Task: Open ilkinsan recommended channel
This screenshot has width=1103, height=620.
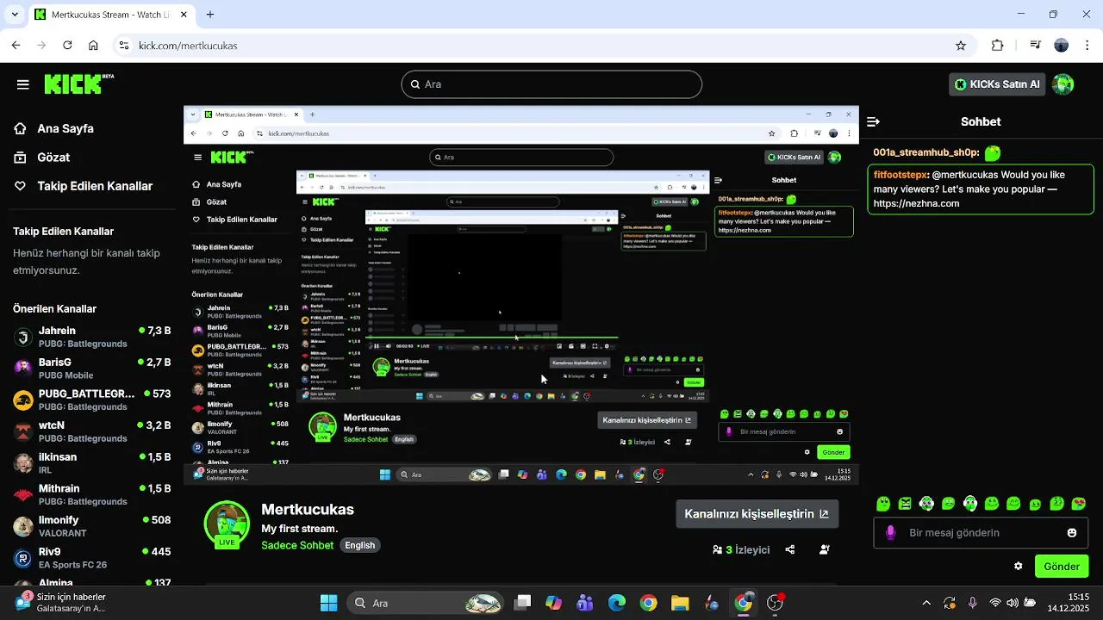Action: 91,463
